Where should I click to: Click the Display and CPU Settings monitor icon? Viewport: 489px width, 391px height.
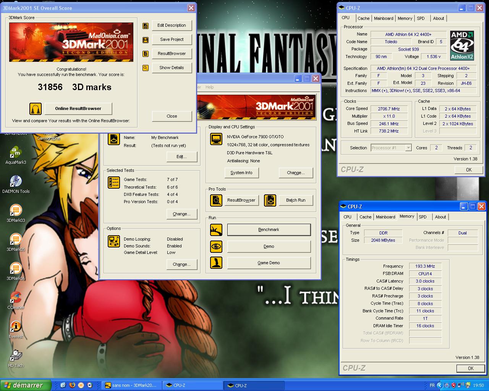coord(216,139)
